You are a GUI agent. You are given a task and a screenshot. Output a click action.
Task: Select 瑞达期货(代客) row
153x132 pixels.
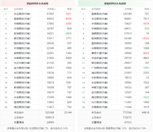coord(115,73)
